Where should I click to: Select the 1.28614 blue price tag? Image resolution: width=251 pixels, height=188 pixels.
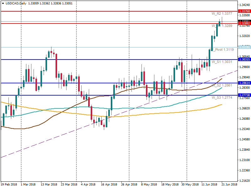244,83
